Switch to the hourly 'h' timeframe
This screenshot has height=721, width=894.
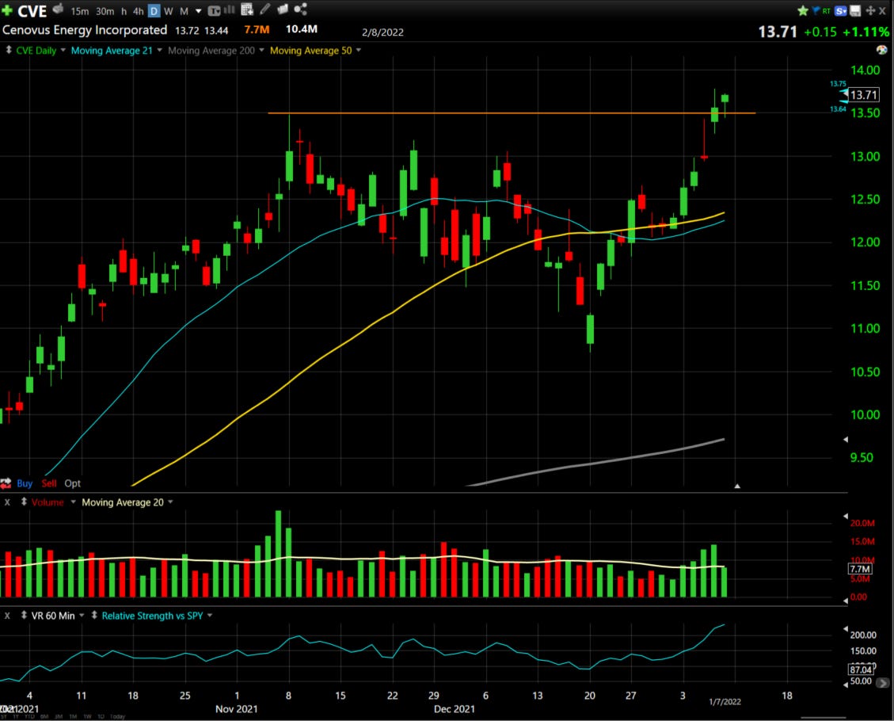pos(124,11)
